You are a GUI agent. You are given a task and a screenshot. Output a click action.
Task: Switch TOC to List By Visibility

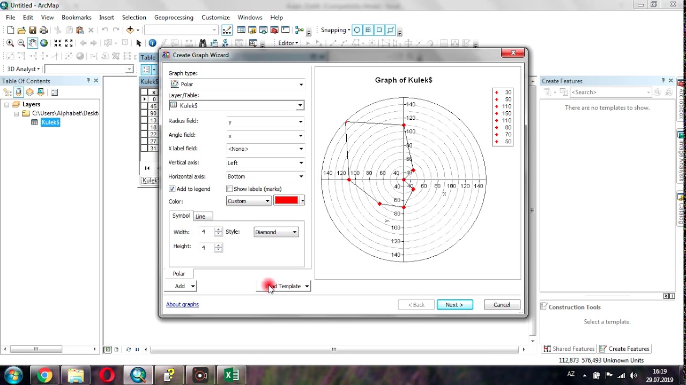pos(29,92)
